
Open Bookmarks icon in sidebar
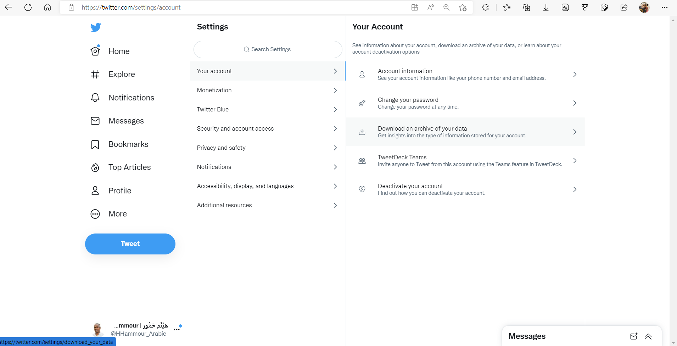click(x=95, y=144)
